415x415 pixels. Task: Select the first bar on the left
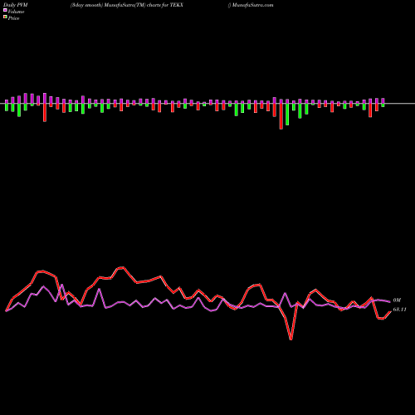pyautogui.click(x=7, y=105)
